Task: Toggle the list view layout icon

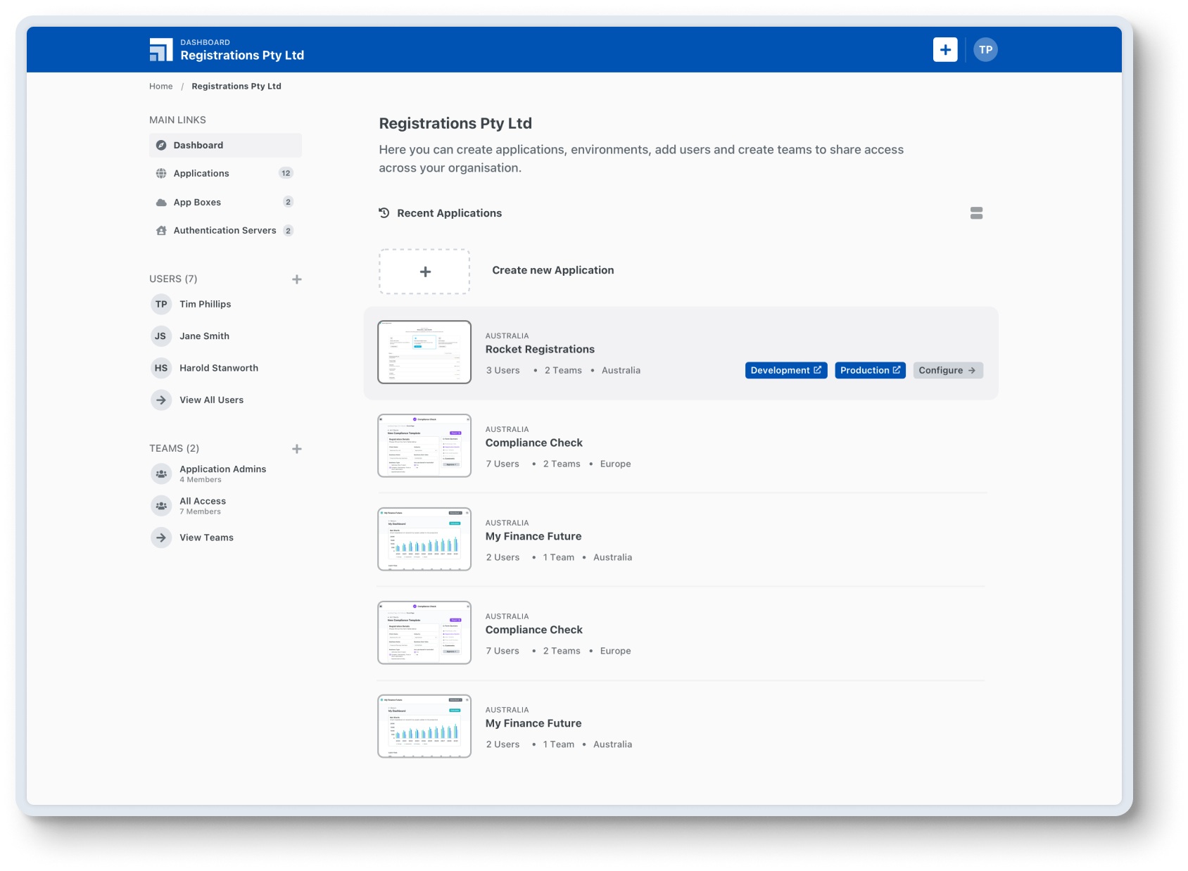Action: (976, 213)
